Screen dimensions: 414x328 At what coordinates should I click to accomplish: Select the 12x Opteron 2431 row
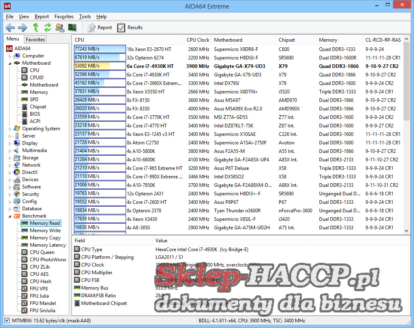pyautogui.click(x=237, y=194)
